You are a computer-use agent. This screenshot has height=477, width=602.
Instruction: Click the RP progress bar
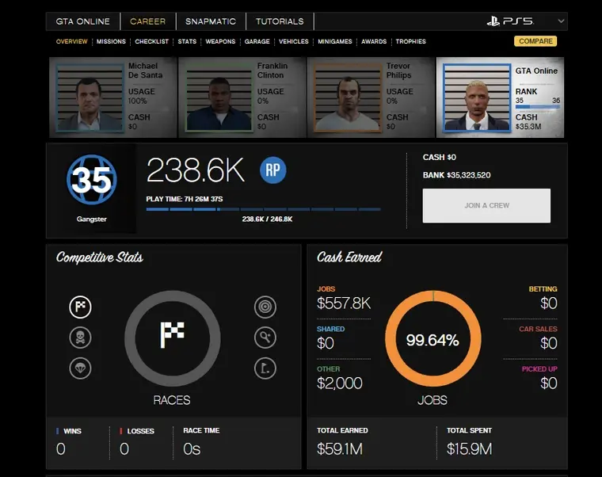tap(263, 209)
